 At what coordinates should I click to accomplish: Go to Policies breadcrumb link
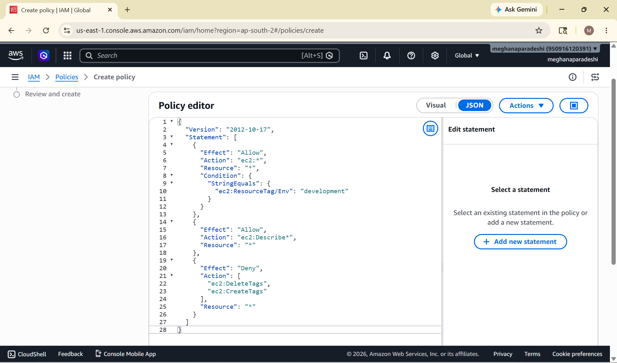67,77
